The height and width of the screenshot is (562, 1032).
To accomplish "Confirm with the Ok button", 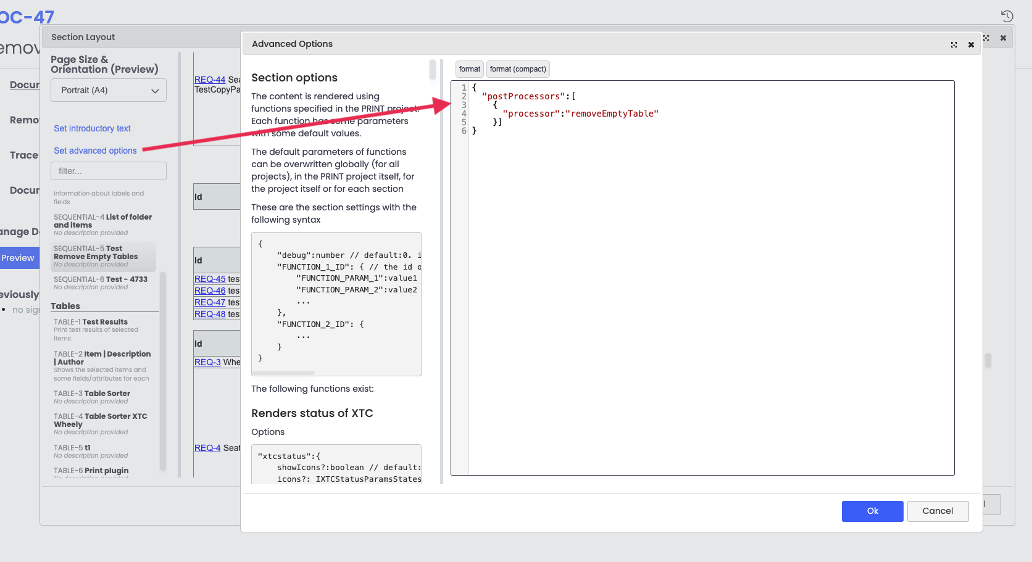I will (872, 511).
